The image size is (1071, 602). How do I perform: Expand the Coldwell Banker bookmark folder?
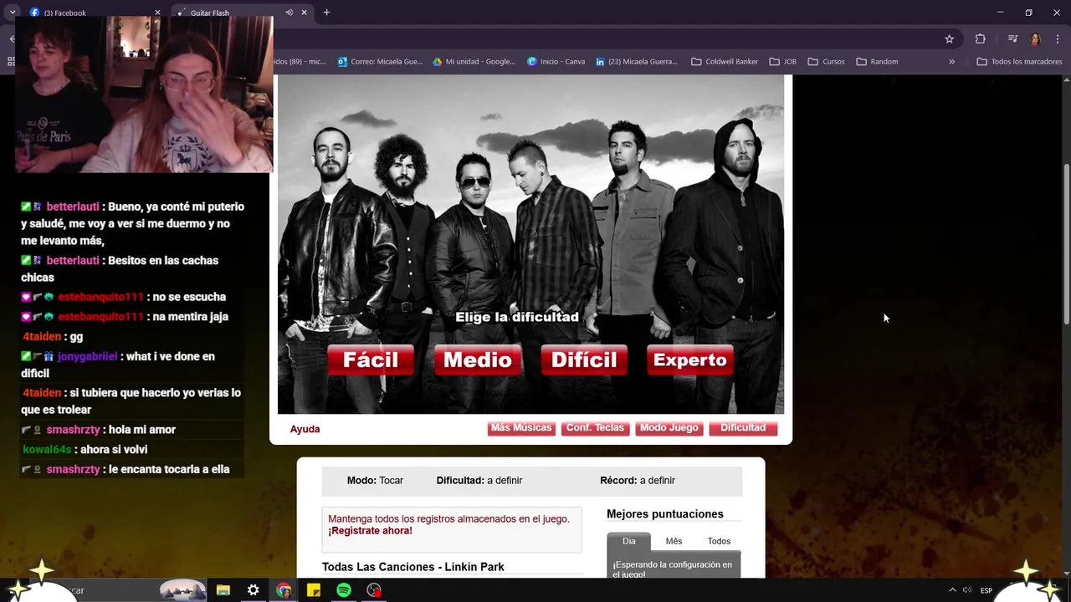point(725,61)
